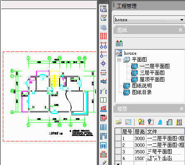Click the yellow-red section grid icon
185x165 pixels.
click(x=179, y=122)
